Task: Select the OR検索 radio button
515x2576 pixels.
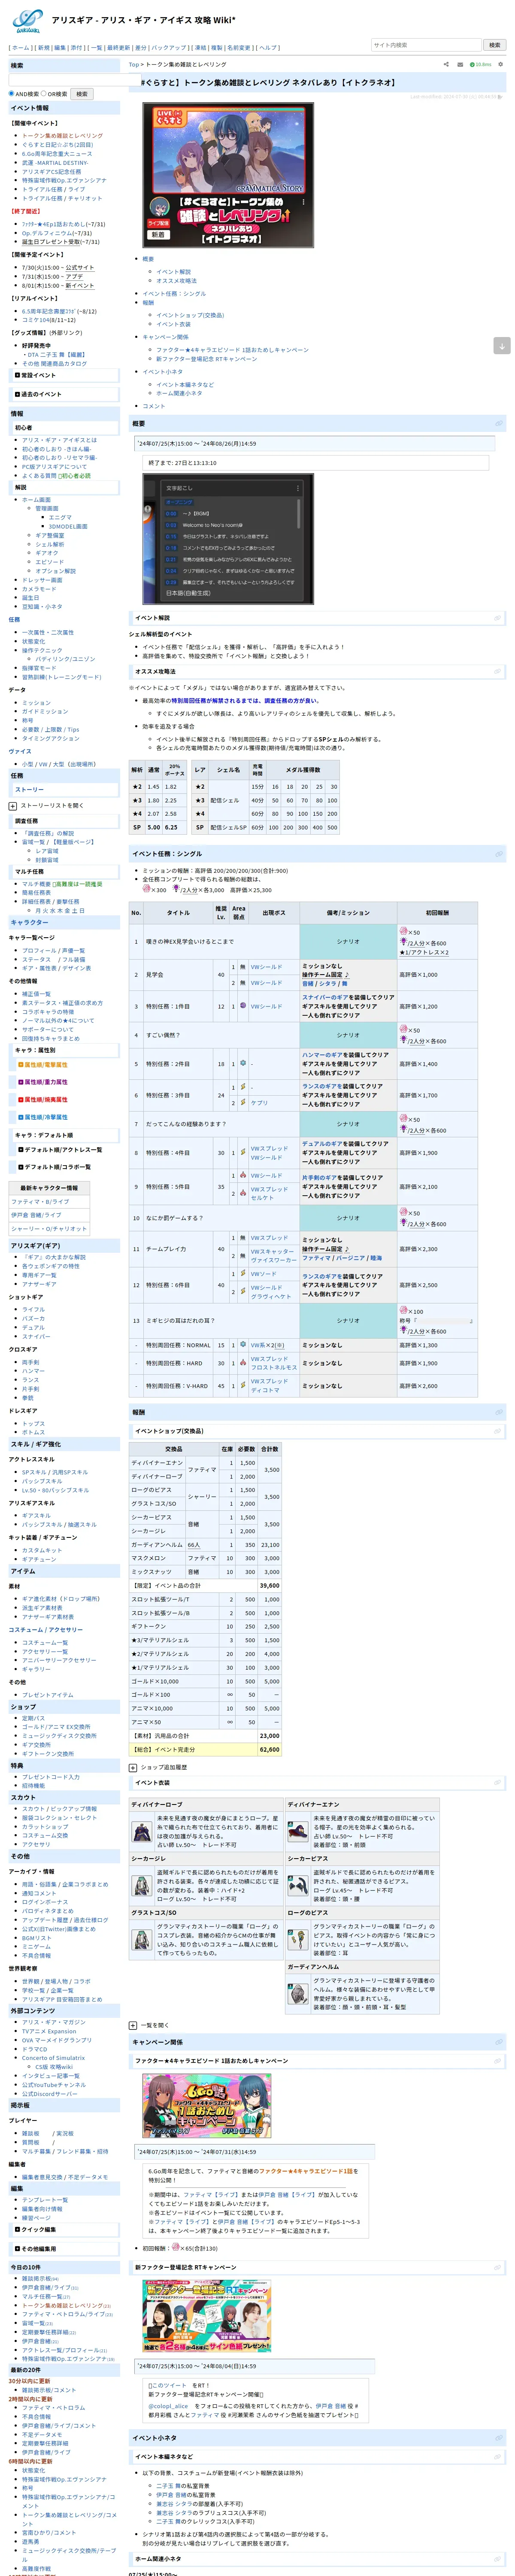Action: click(43, 94)
